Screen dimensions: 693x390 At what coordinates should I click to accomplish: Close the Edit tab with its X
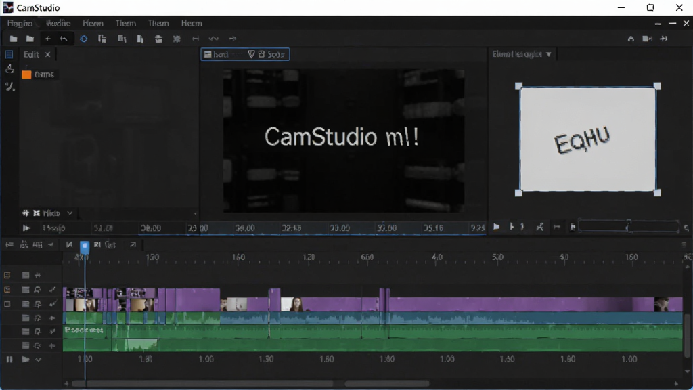pyautogui.click(x=47, y=54)
